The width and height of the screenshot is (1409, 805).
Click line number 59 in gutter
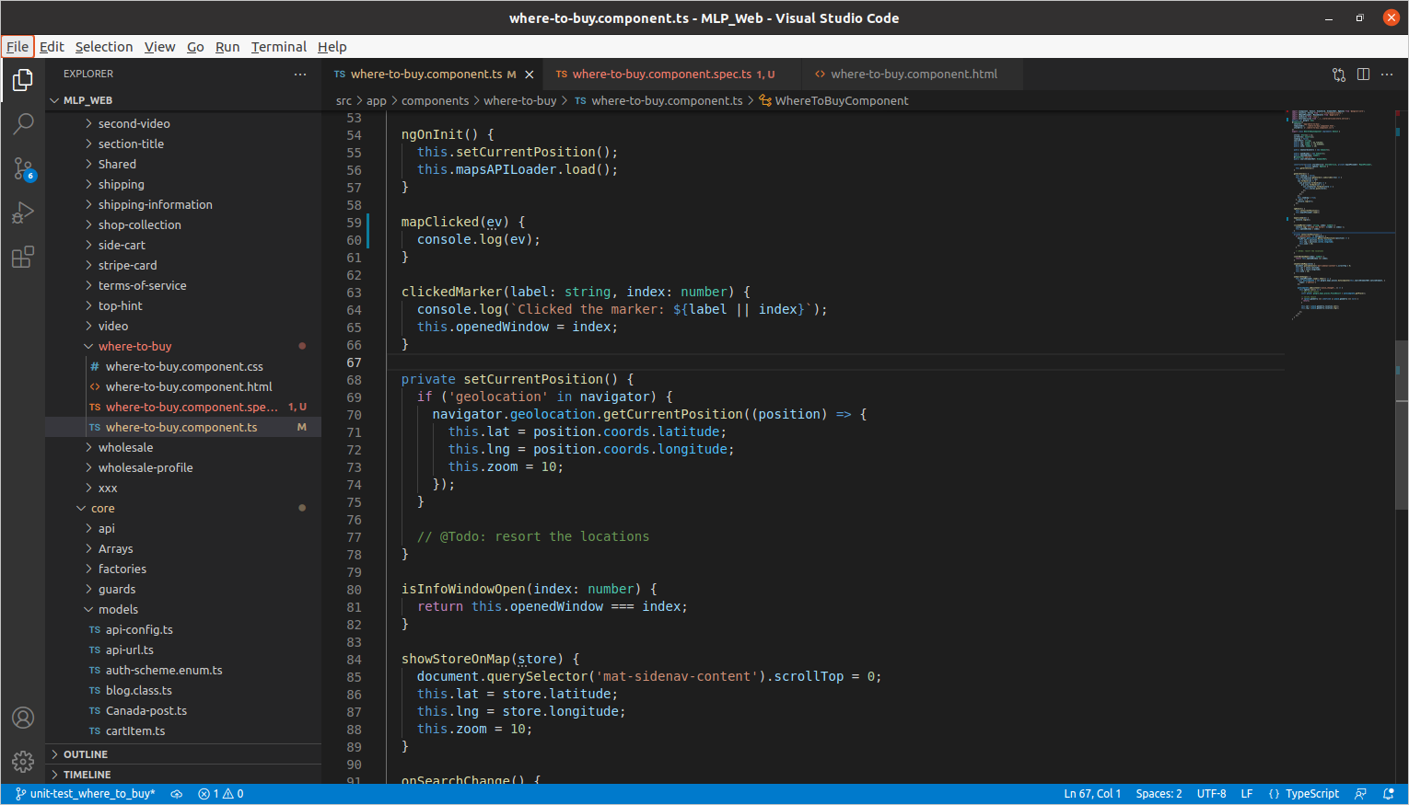pyautogui.click(x=354, y=223)
